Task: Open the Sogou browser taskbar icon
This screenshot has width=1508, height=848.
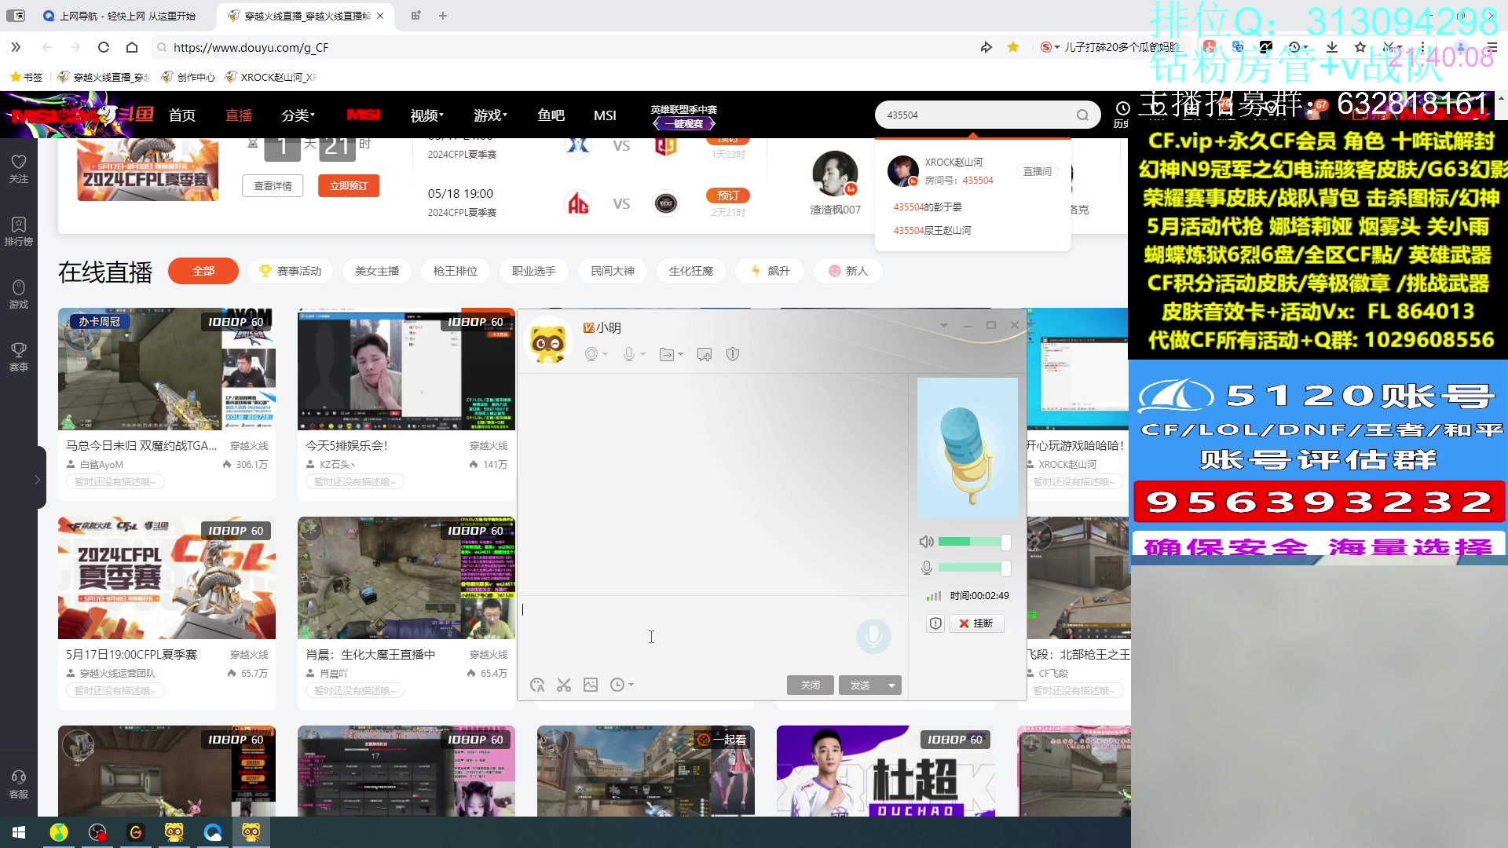Action: [213, 832]
